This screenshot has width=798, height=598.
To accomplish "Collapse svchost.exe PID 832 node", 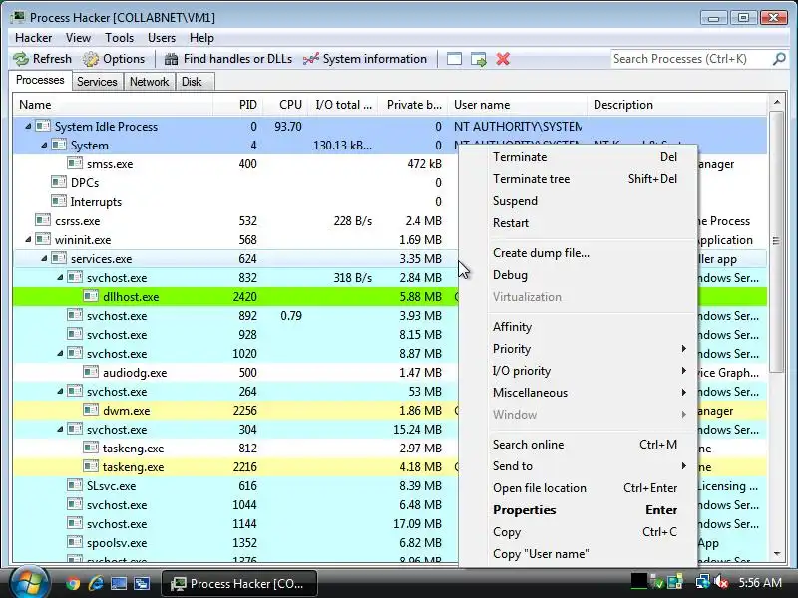I will 60,277.
